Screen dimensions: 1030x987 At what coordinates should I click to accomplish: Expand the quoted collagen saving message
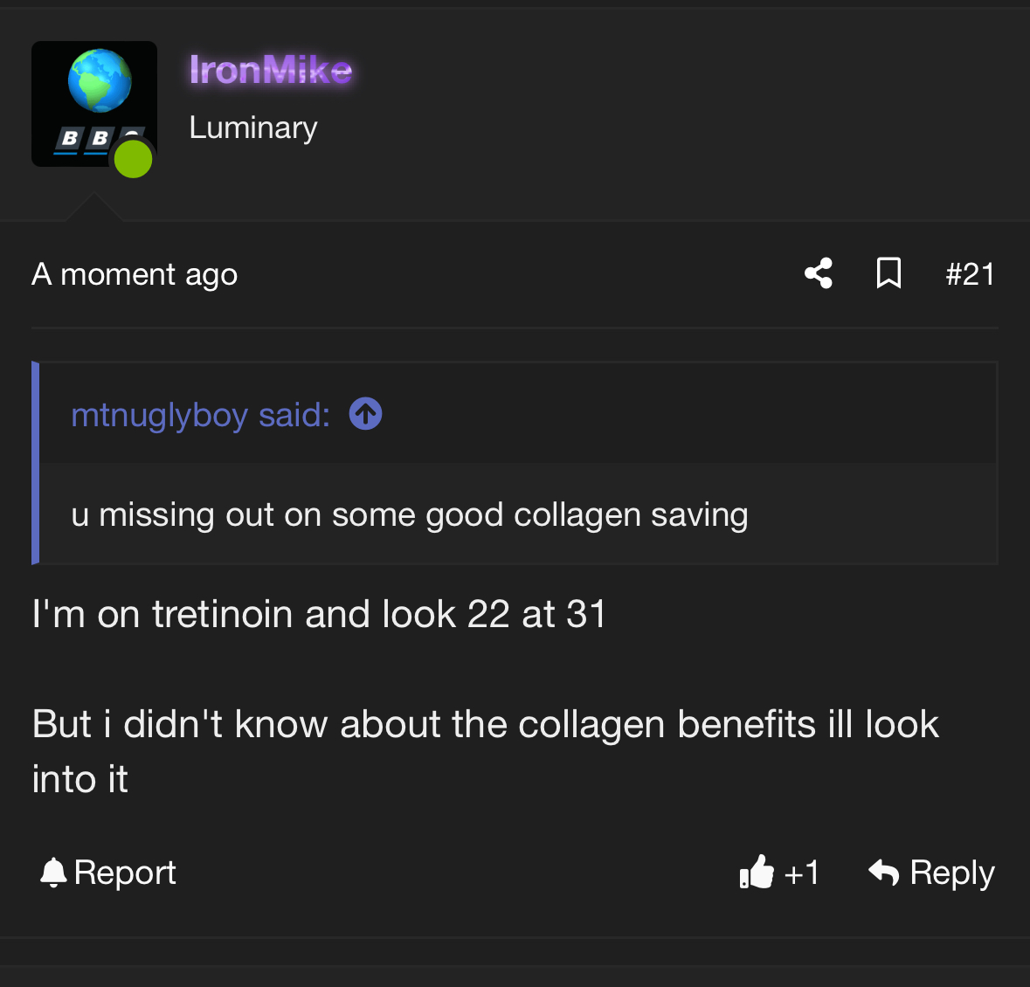coord(409,514)
